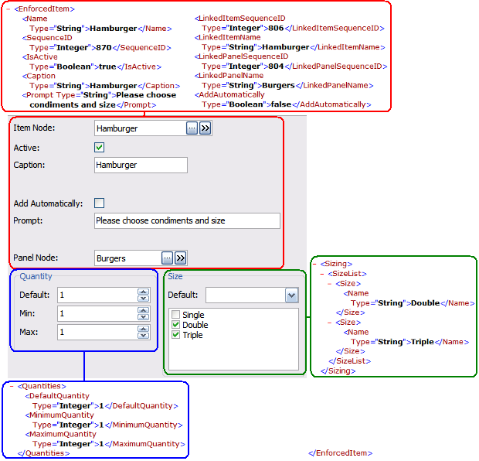Collapse the EnforcedItem XML node
The image size is (479, 461).
pos(6,8)
